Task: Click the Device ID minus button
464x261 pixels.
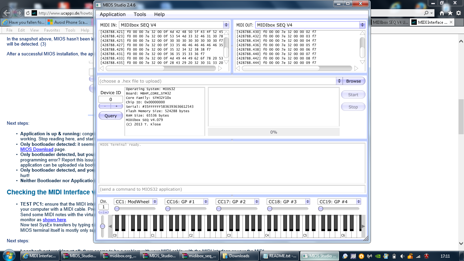Action: click(x=105, y=106)
